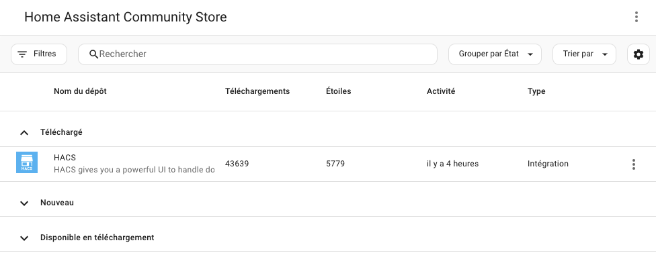Viewport: 656px width, 257px height.
Task: Focus the Rechercher search field
Action: click(257, 54)
